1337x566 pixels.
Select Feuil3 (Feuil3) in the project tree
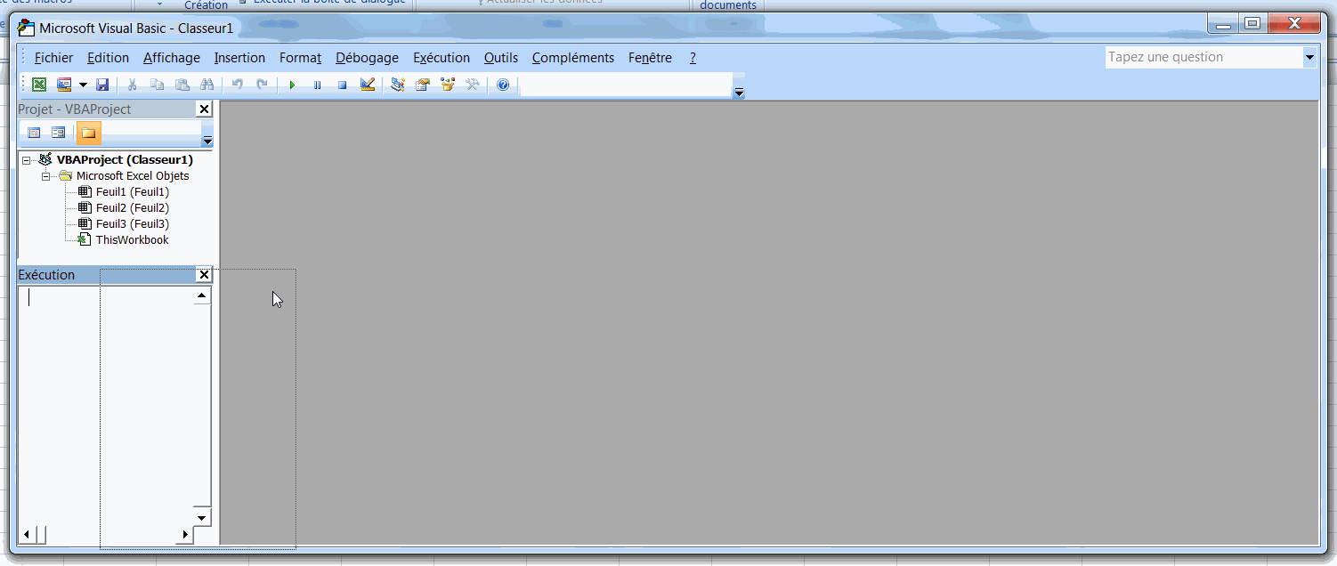click(133, 224)
